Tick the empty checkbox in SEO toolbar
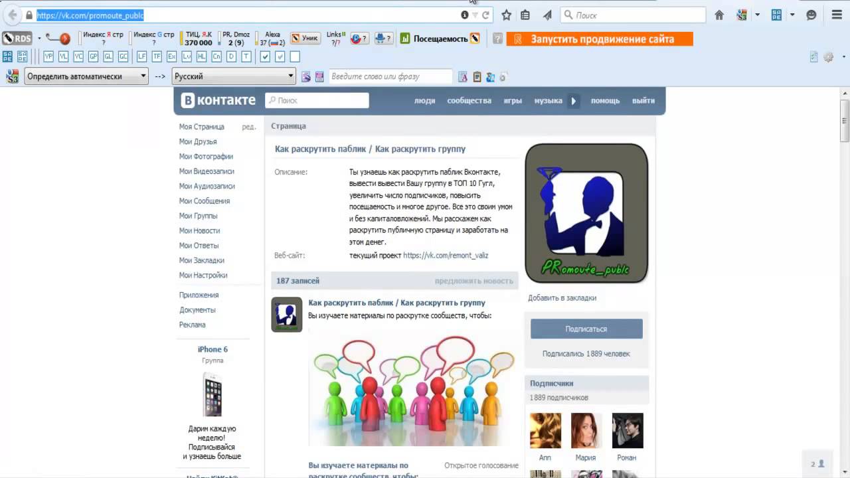This screenshot has width=850, height=478. click(295, 57)
